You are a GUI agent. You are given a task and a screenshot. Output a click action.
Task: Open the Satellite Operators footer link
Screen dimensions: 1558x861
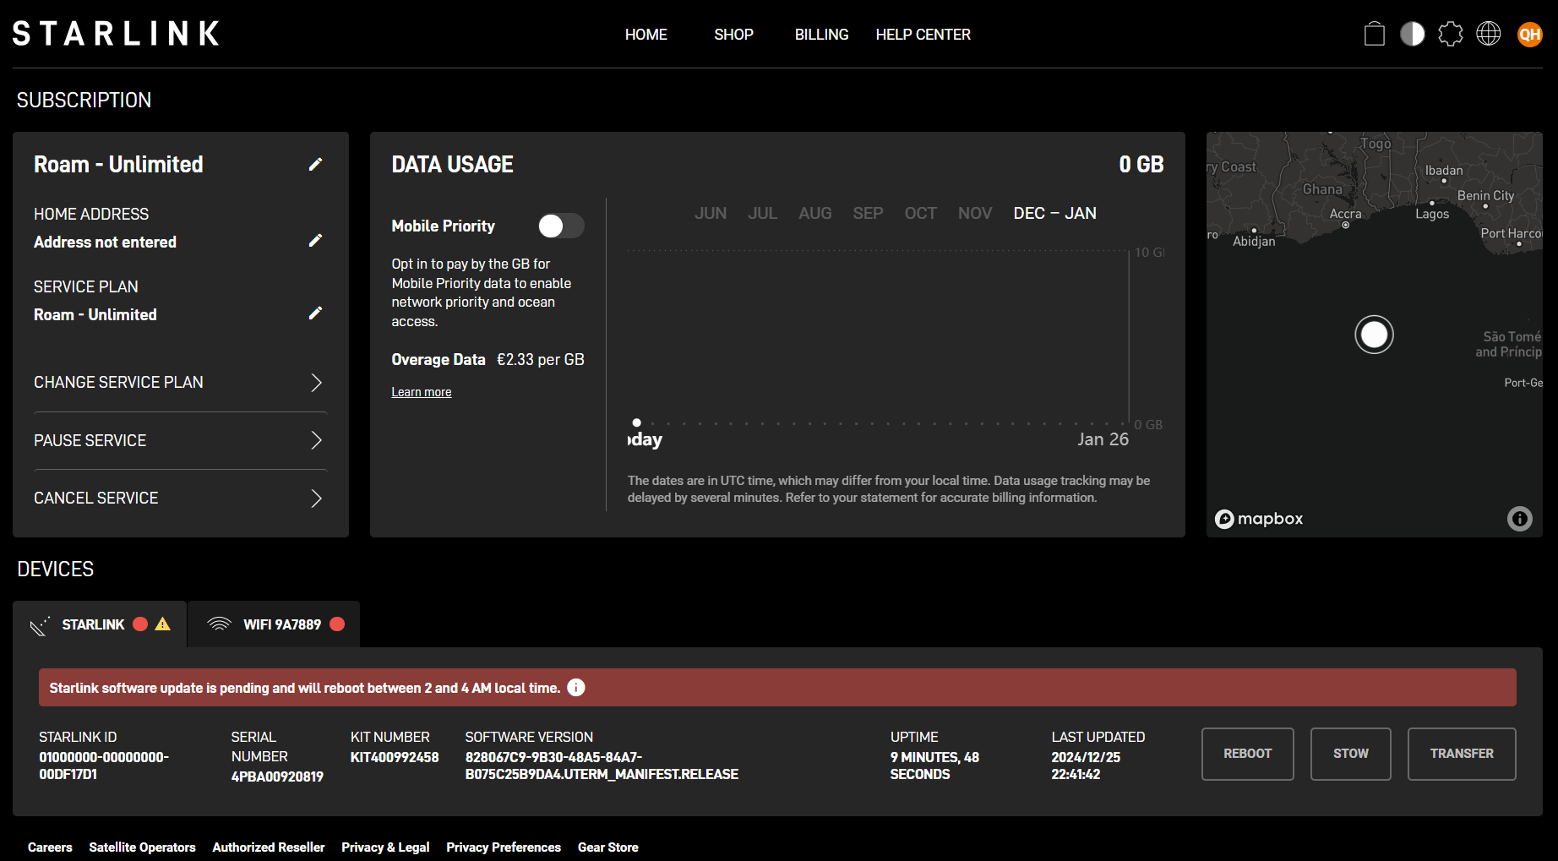[x=142, y=847]
